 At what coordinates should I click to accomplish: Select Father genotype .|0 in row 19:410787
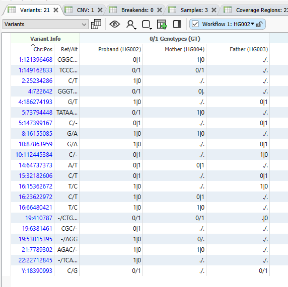tap(238, 218)
